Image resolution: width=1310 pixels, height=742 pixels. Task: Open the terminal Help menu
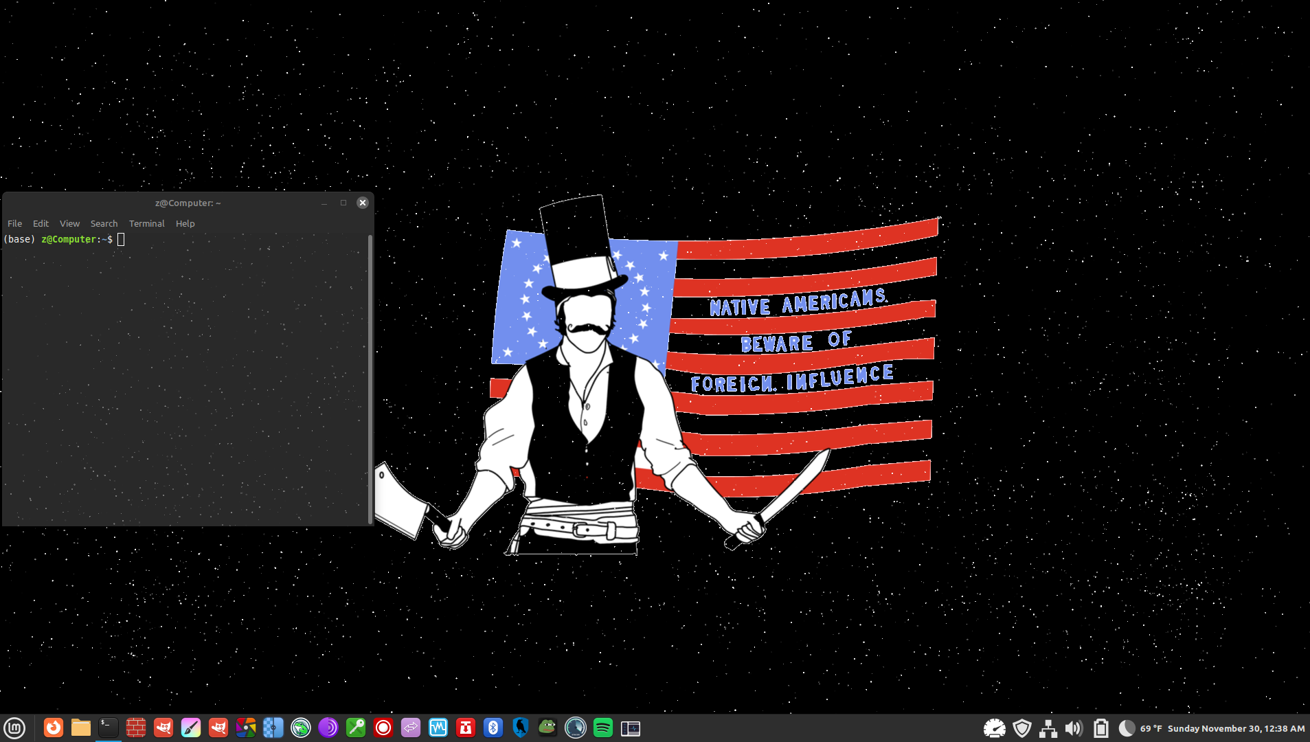(185, 223)
